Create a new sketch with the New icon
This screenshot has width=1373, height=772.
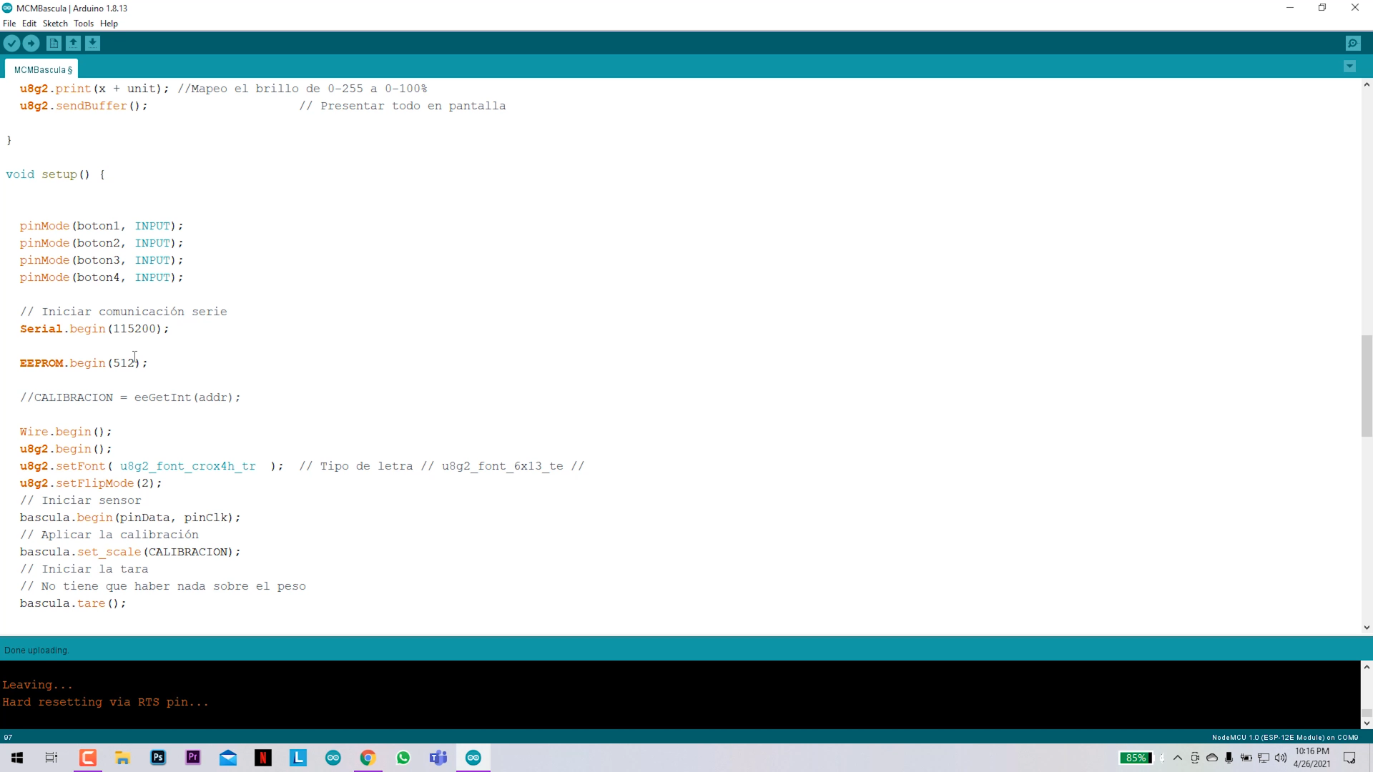(54, 43)
